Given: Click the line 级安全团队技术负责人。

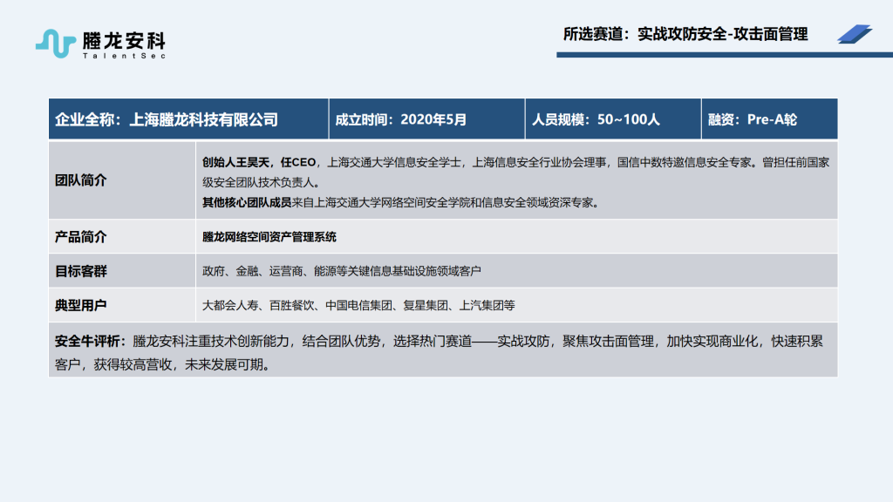Looking at the screenshot, I should coord(263,182).
